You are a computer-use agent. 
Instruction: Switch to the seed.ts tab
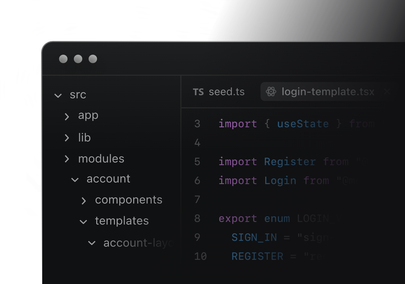[x=226, y=92]
